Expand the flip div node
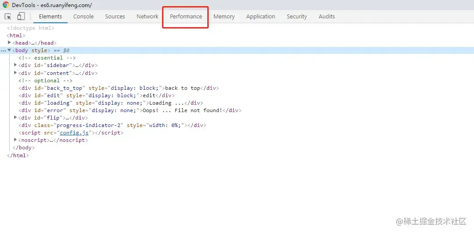 tap(15, 117)
